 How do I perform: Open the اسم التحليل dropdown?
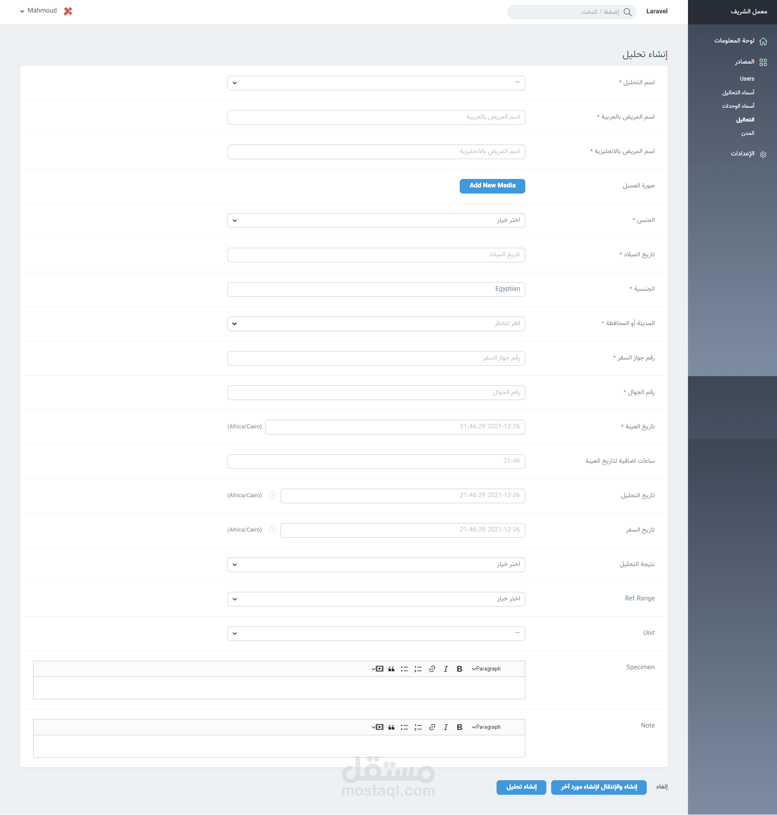[376, 83]
